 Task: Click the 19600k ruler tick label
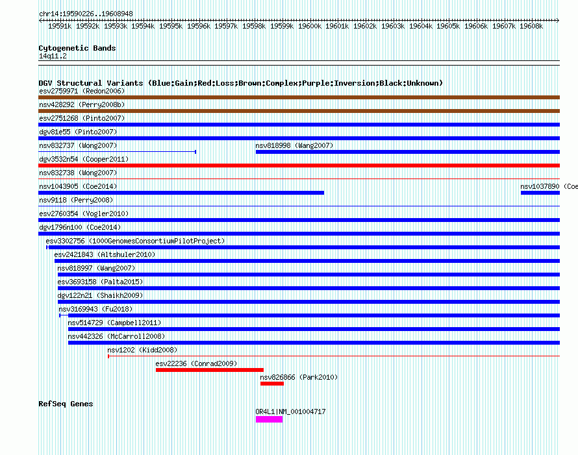tap(310, 26)
